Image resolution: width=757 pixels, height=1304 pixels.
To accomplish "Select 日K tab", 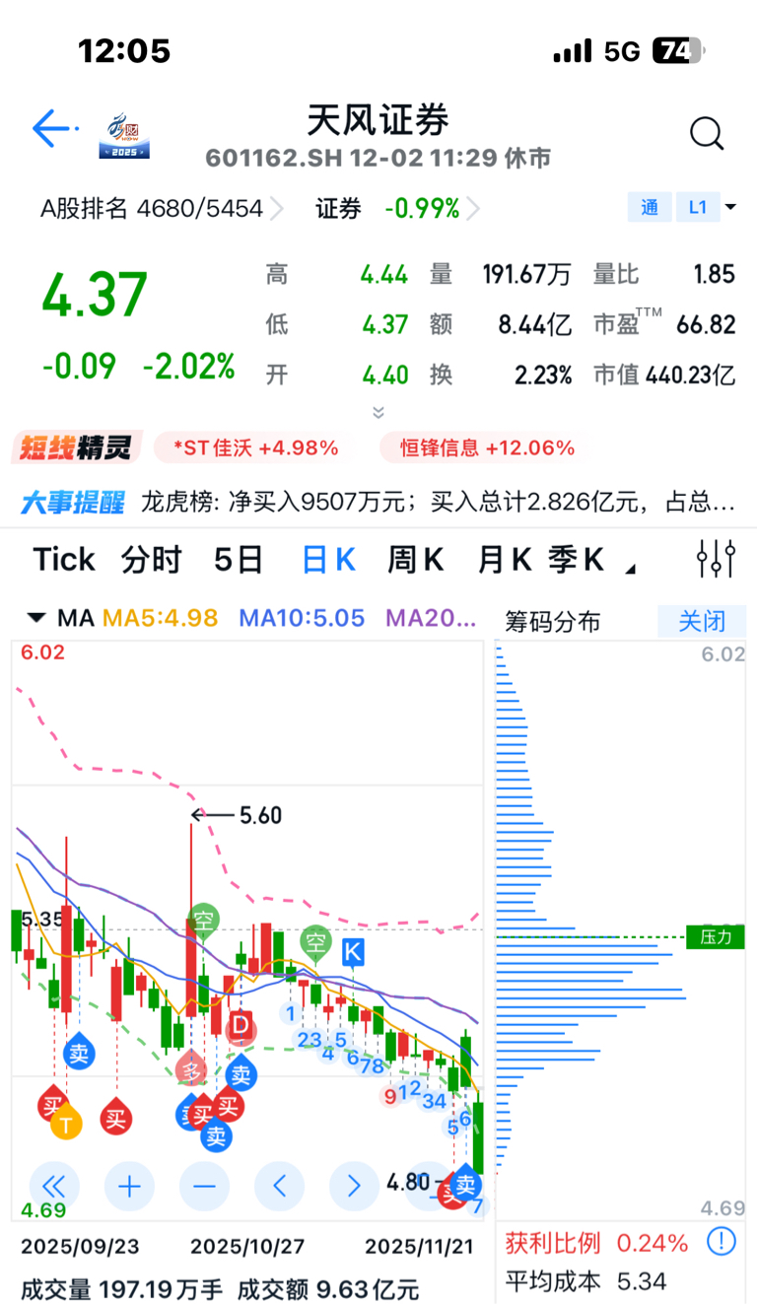I will point(328,560).
